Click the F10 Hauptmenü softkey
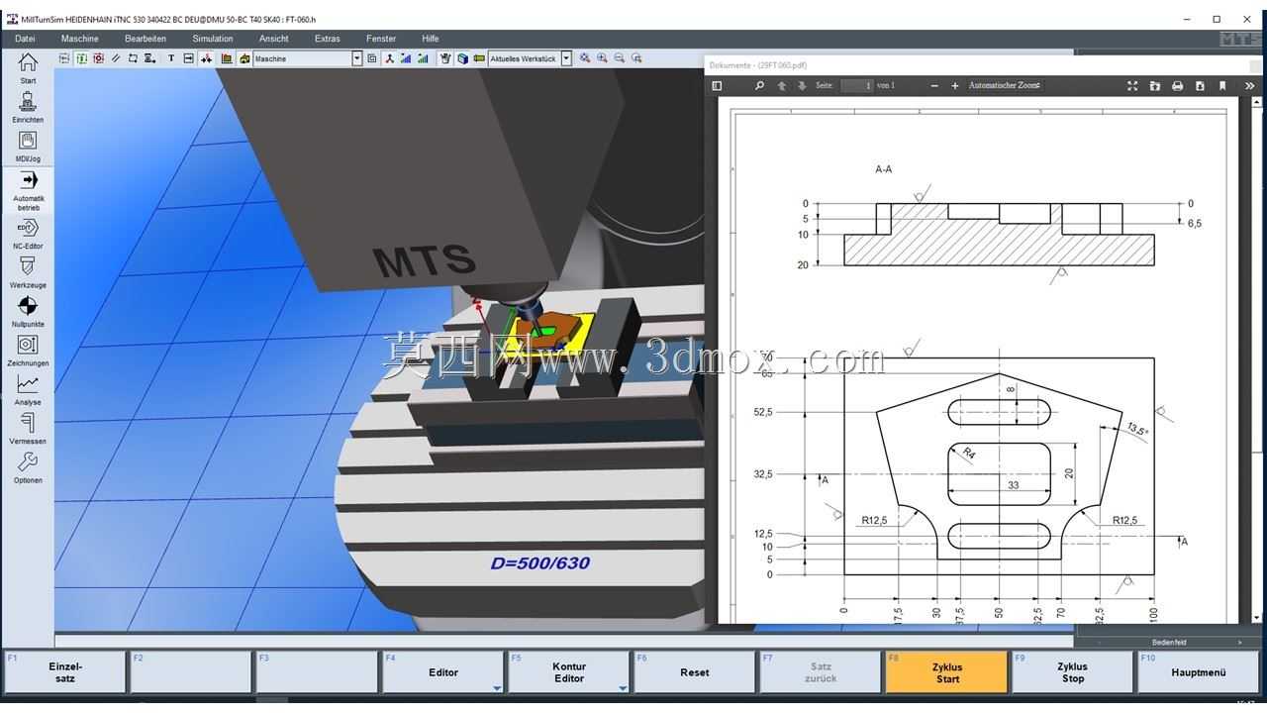The image size is (1267, 713). pyautogui.click(x=1199, y=672)
